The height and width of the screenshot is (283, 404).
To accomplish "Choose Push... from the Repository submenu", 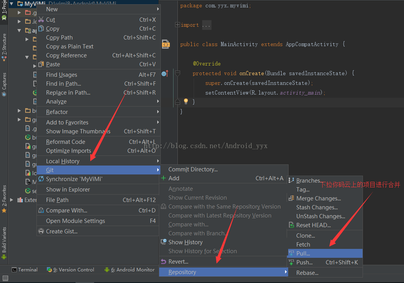I will (325, 262).
